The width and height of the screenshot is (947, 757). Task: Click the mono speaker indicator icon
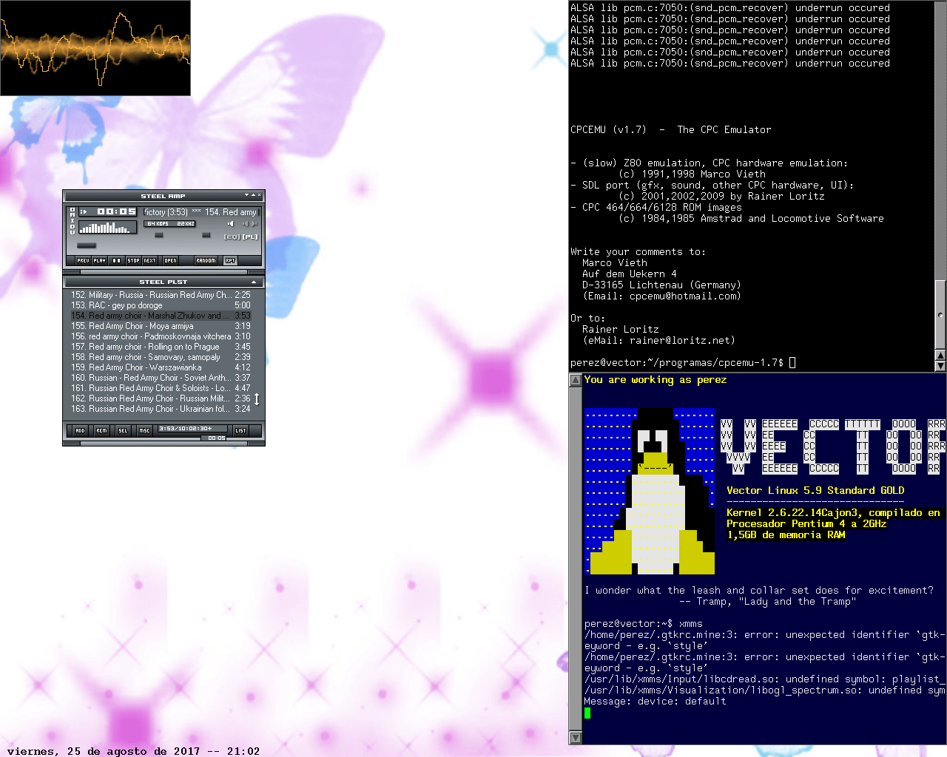(x=230, y=223)
